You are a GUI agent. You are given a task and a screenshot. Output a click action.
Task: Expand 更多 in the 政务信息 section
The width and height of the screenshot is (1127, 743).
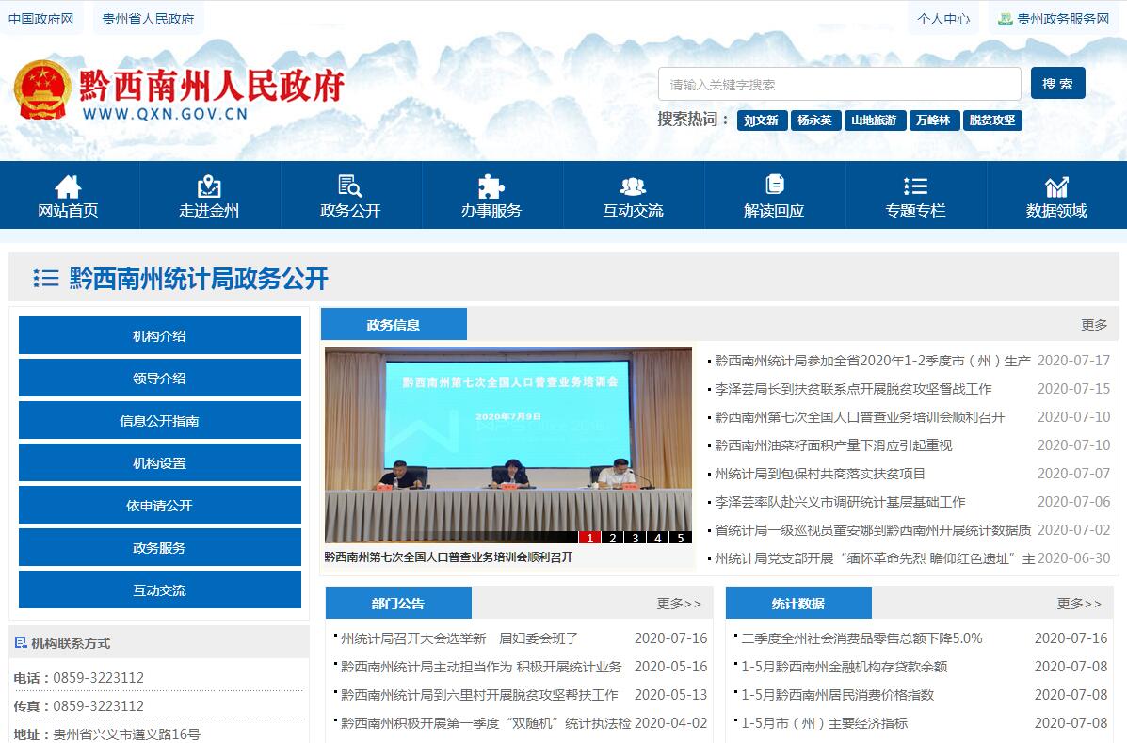(1094, 325)
